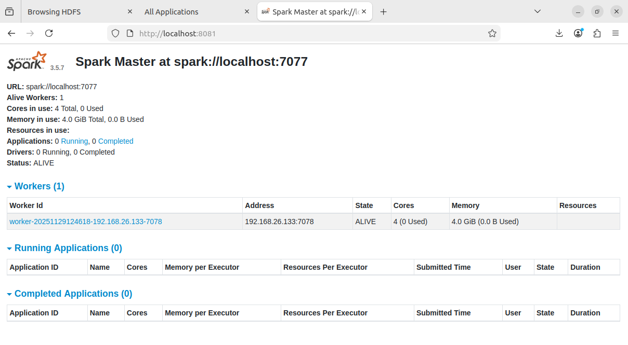Click the shield tracking protection icon
This screenshot has width=628, height=345.
pos(115,33)
